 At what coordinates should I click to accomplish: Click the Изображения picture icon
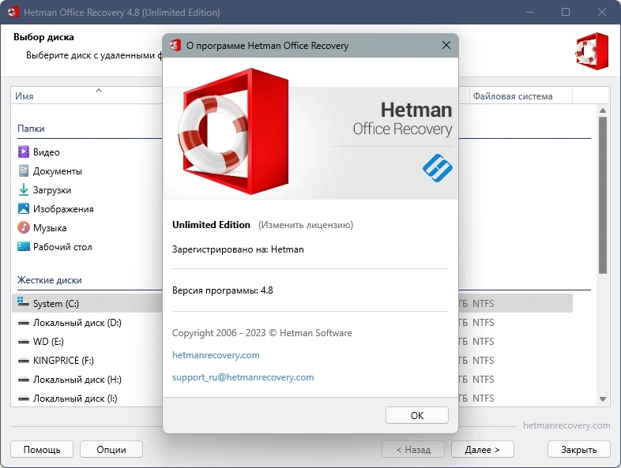click(x=24, y=208)
